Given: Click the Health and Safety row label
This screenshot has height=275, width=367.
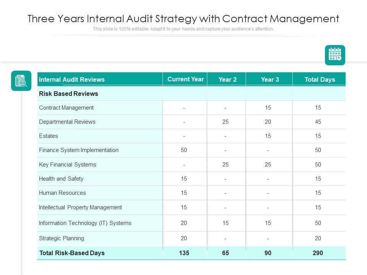Looking at the screenshot, I should 61,179.
